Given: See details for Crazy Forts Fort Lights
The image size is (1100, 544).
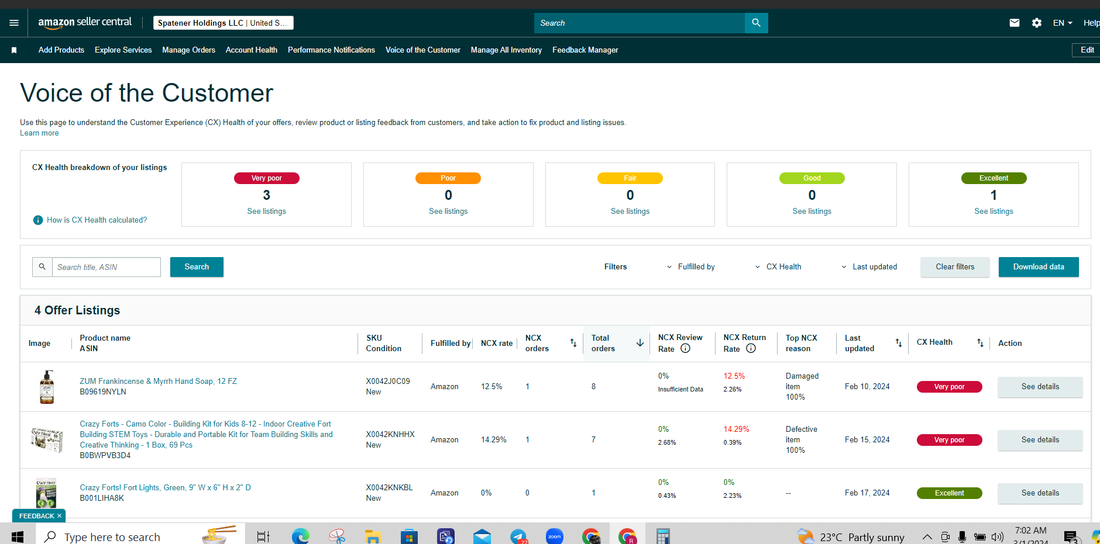Looking at the screenshot, I should [x=1040, y=493].
